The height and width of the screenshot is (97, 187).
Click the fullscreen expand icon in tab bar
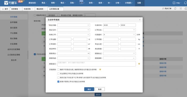coord(181,8)
